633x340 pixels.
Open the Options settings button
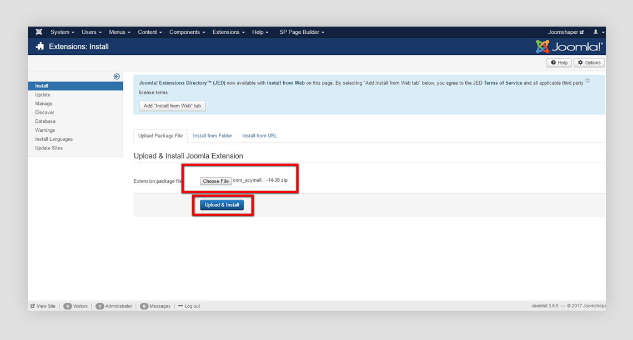coord(589,63)
